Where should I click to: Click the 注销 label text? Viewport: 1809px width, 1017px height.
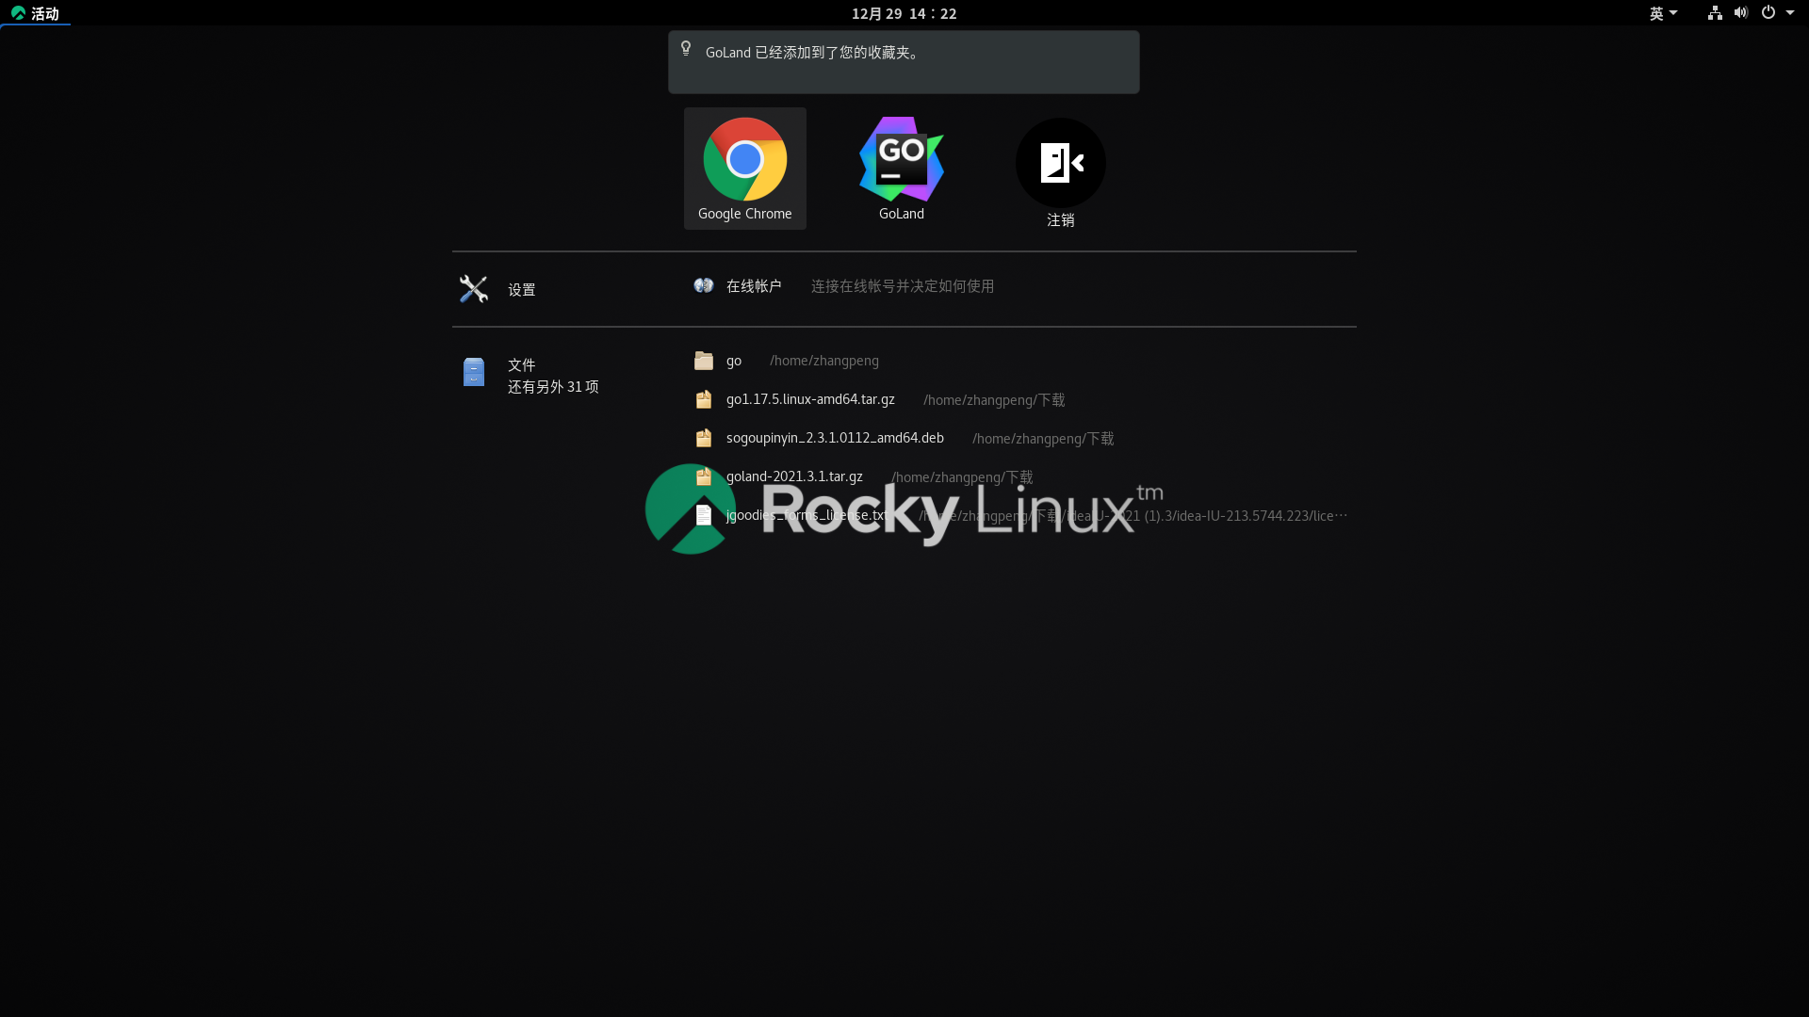click(1061, 220)
